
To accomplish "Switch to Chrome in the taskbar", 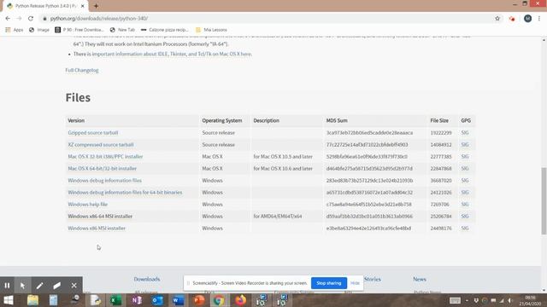I will pyautogui.click(x=219, y=300).
